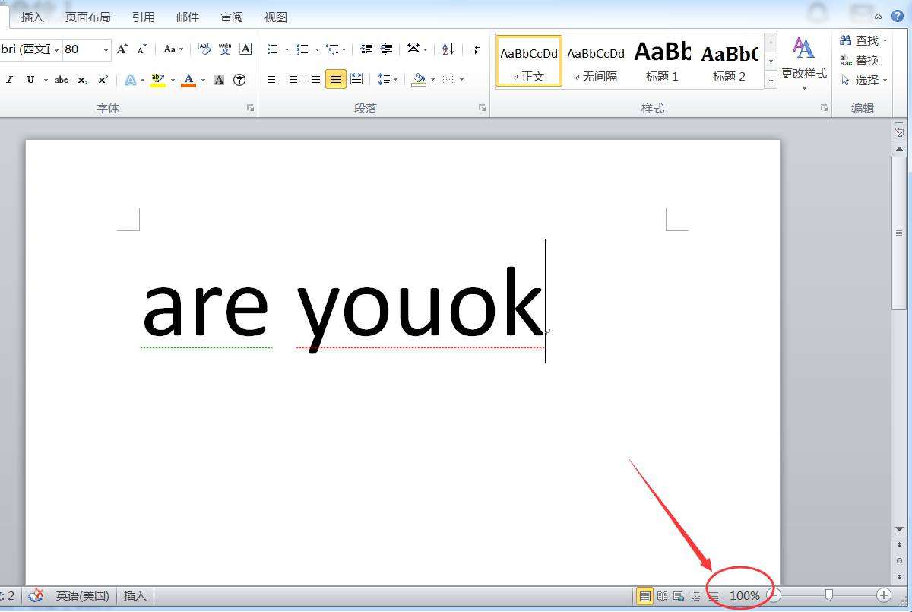Open the 选择 Select menu
The width and height of the screenshot is (912, 612).
(x=863, y=80)
